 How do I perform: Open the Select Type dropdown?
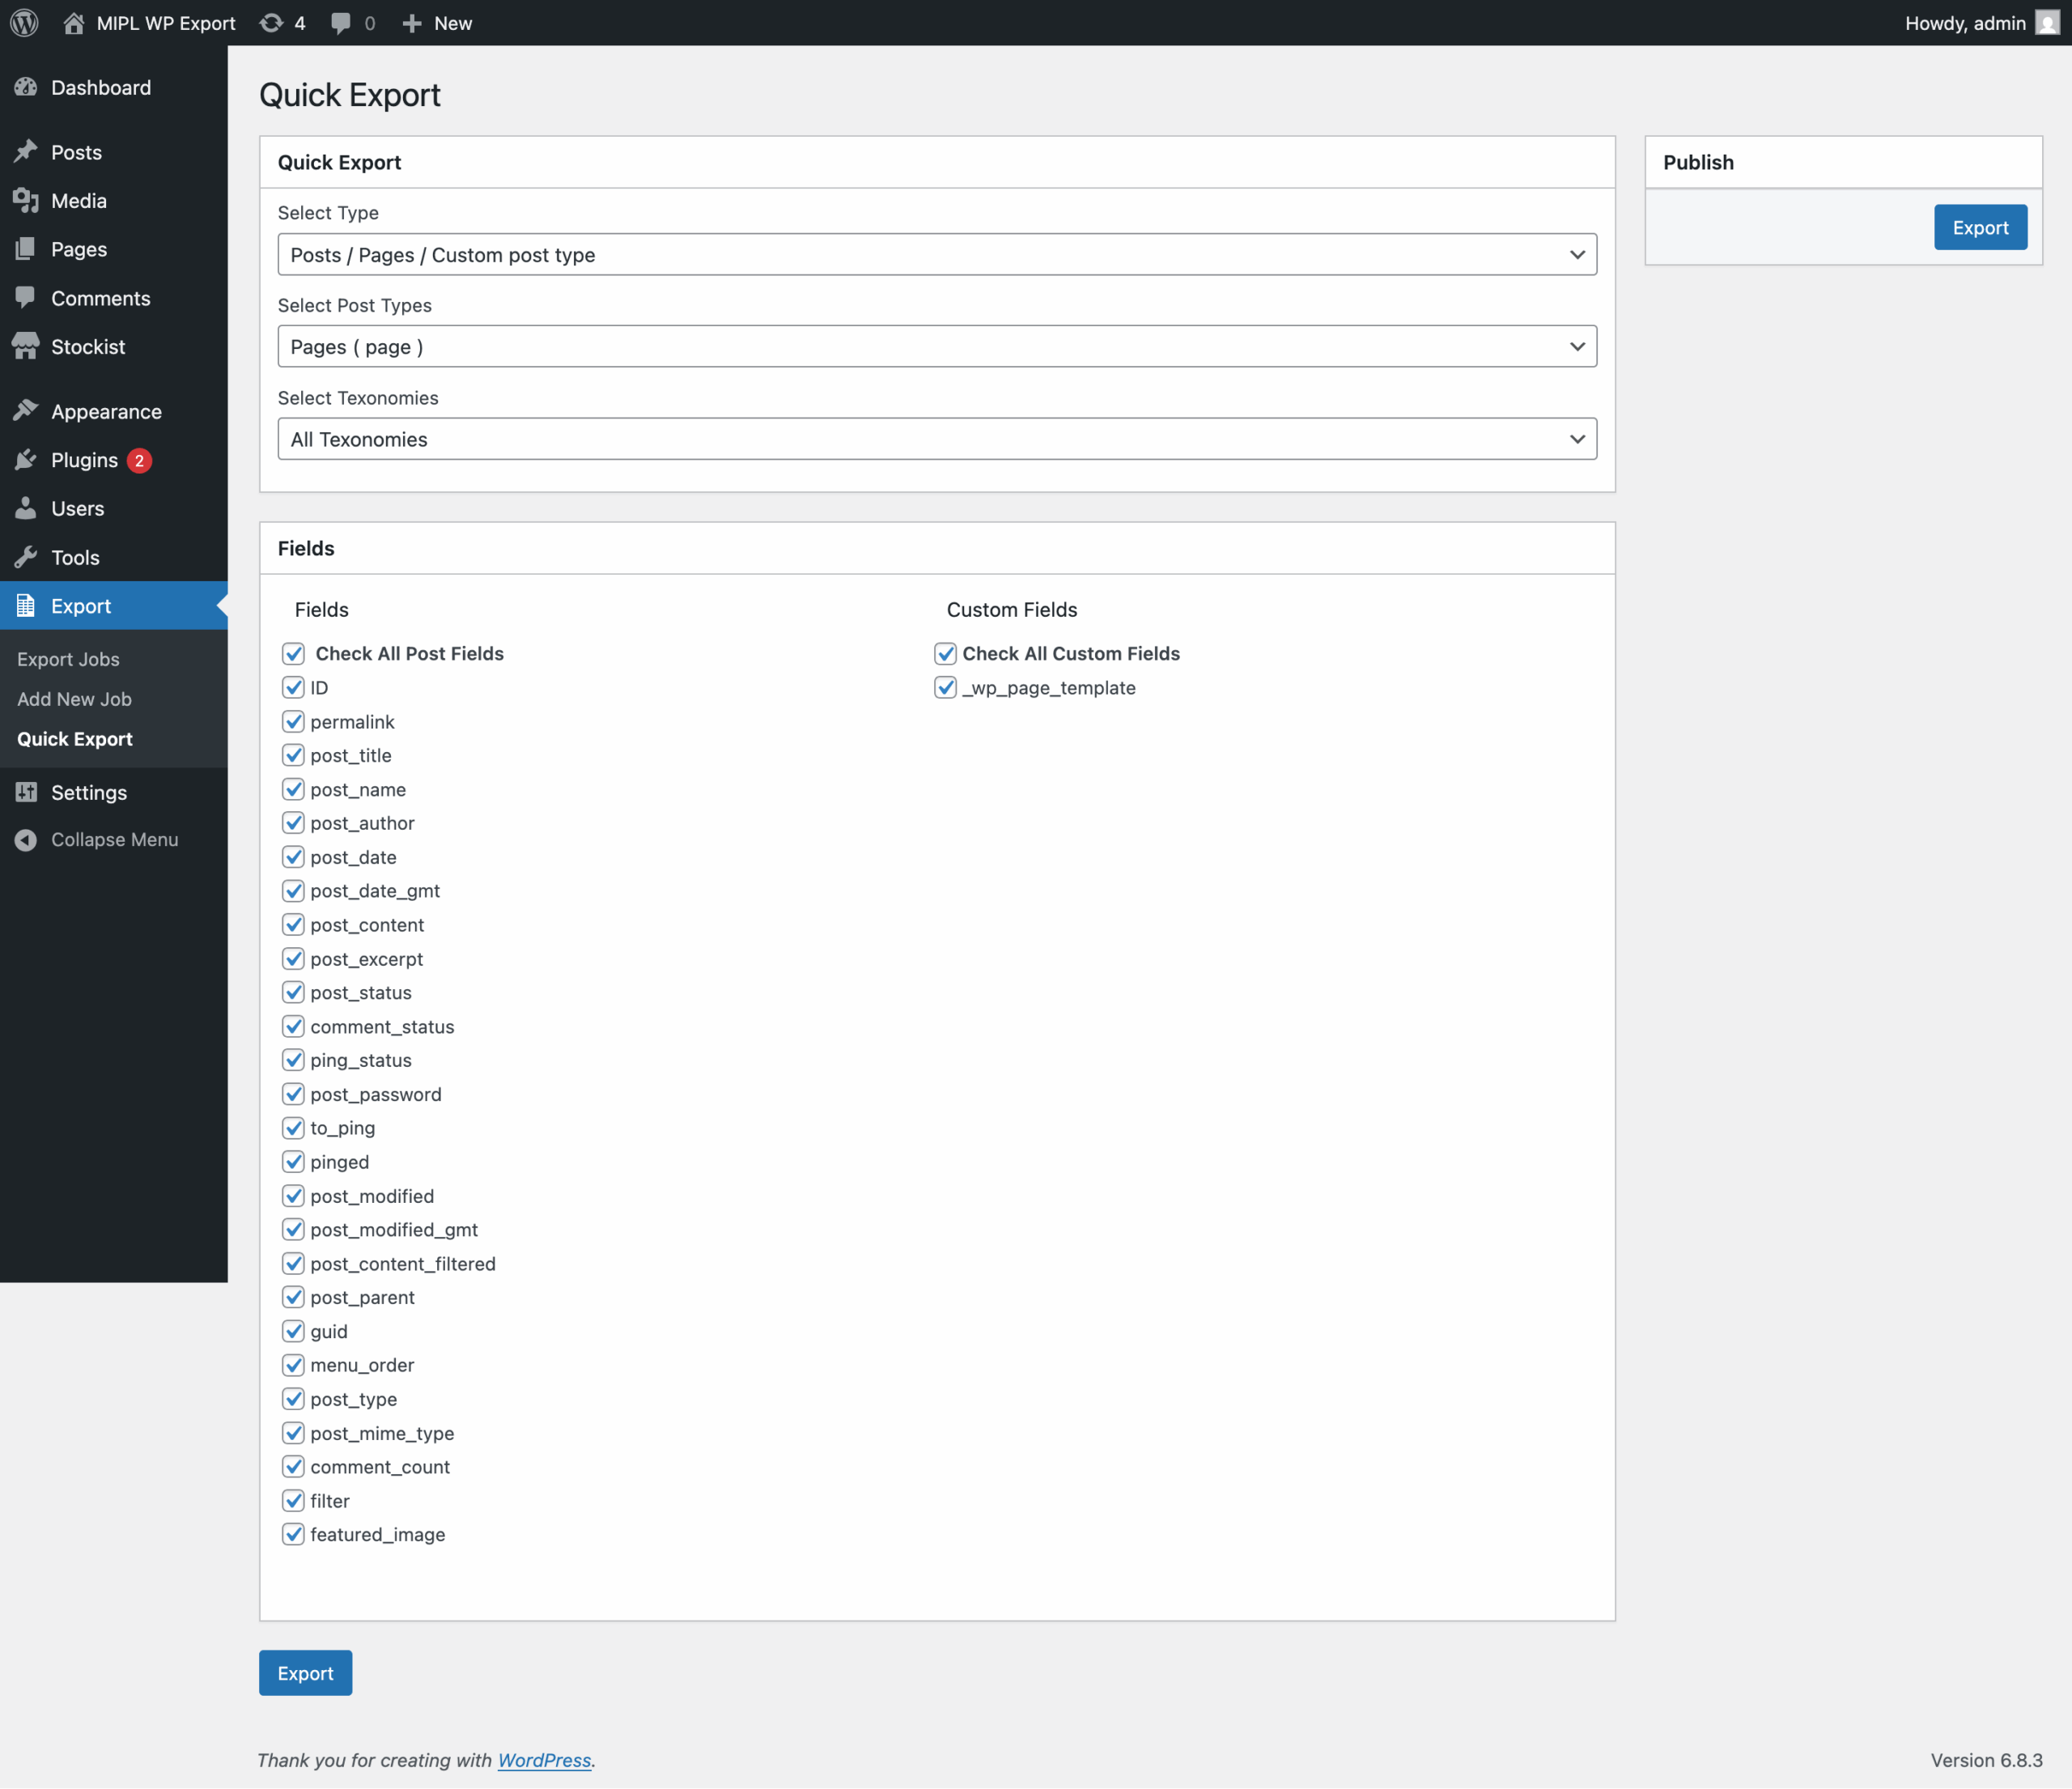coord(936,254)
